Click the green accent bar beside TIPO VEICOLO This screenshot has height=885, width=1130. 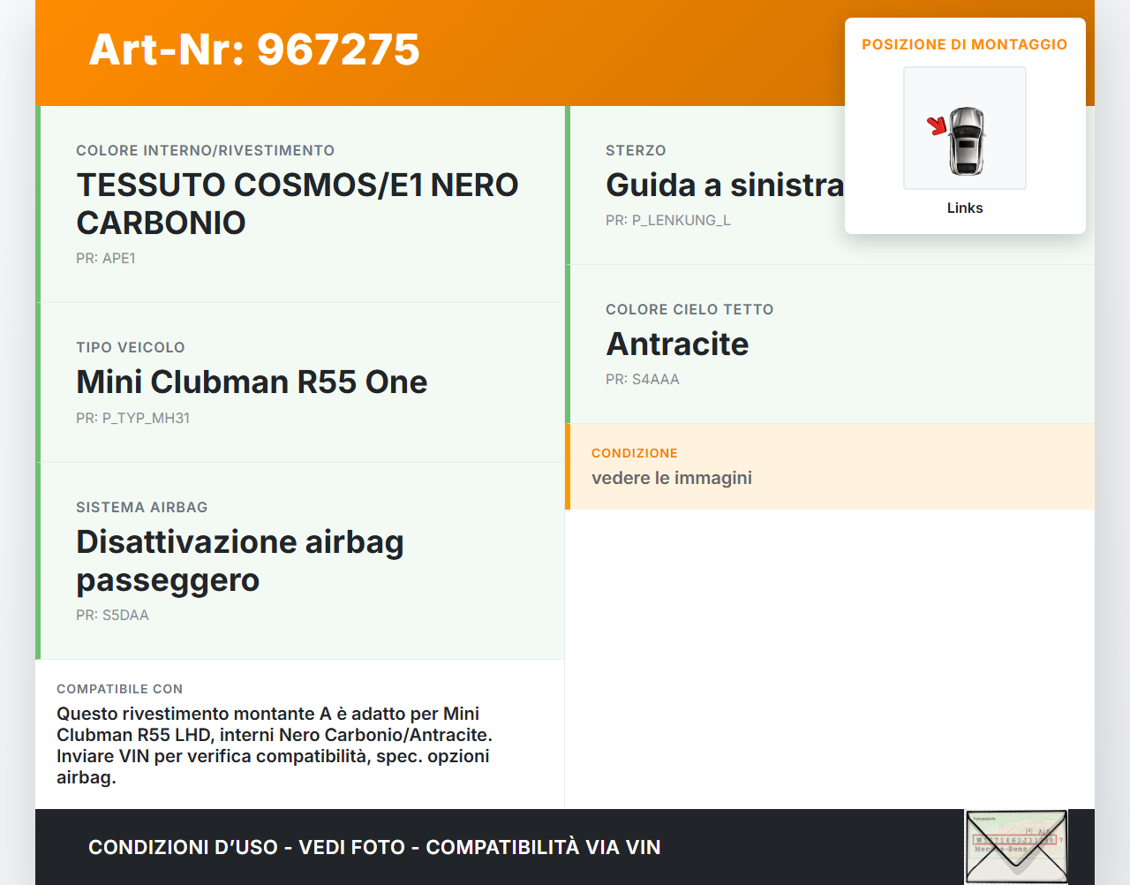pos(39,382)
